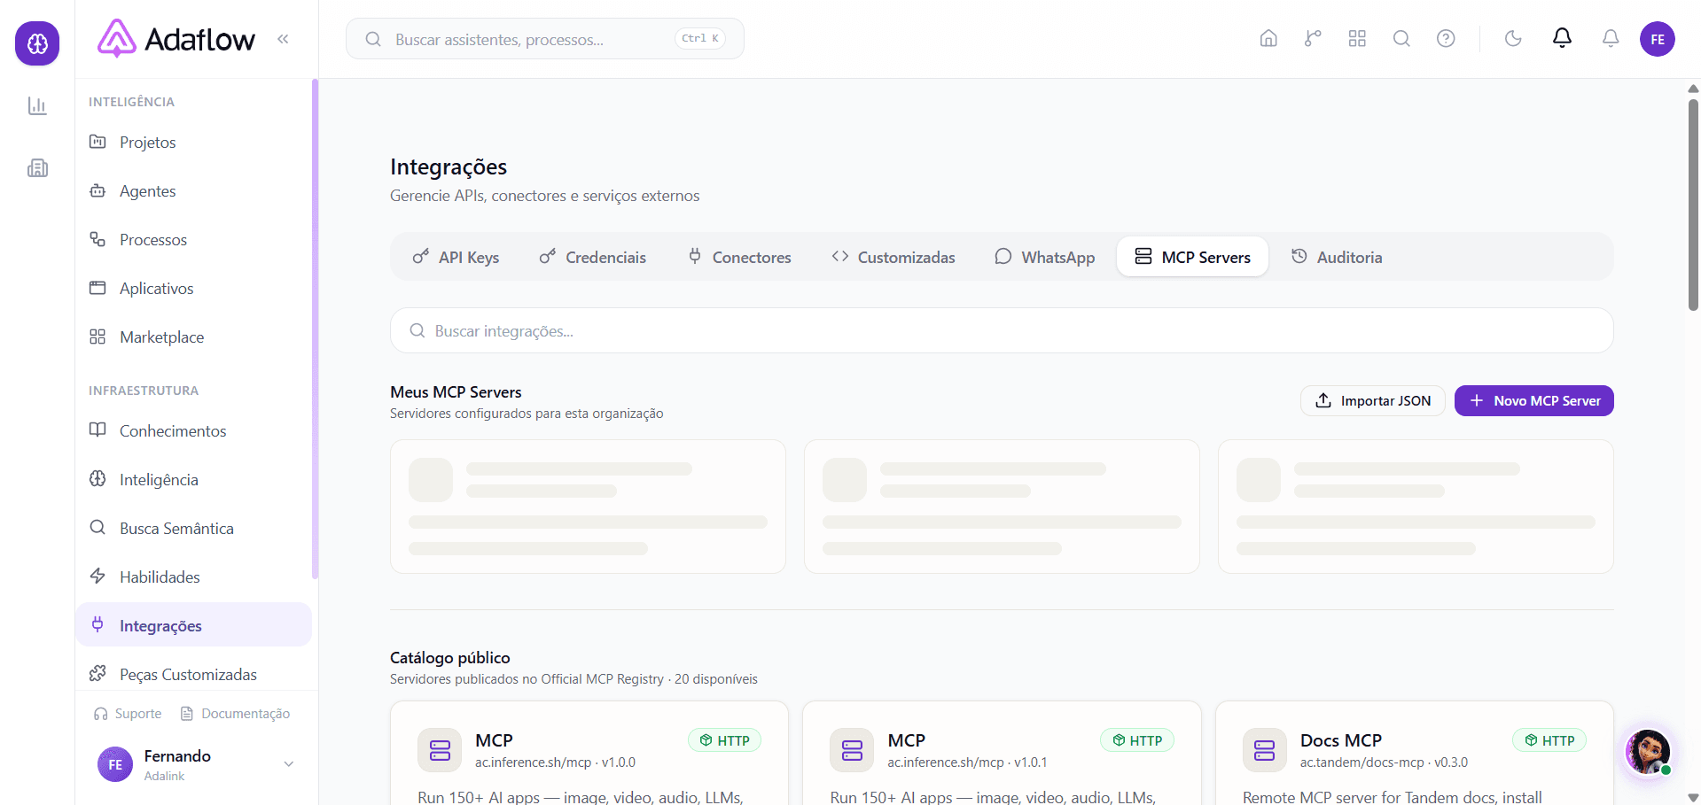The height and width of the screenshot is (805, 1701).
Task: Click the Novo MCP Server button
Action: [x=1534, y=400]
